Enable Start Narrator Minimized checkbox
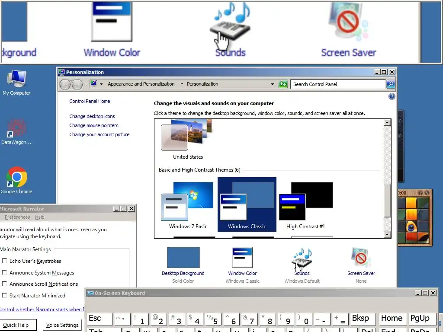Image resolution: width=443 pixels, height=332 pixels. (x=4, y=295)
